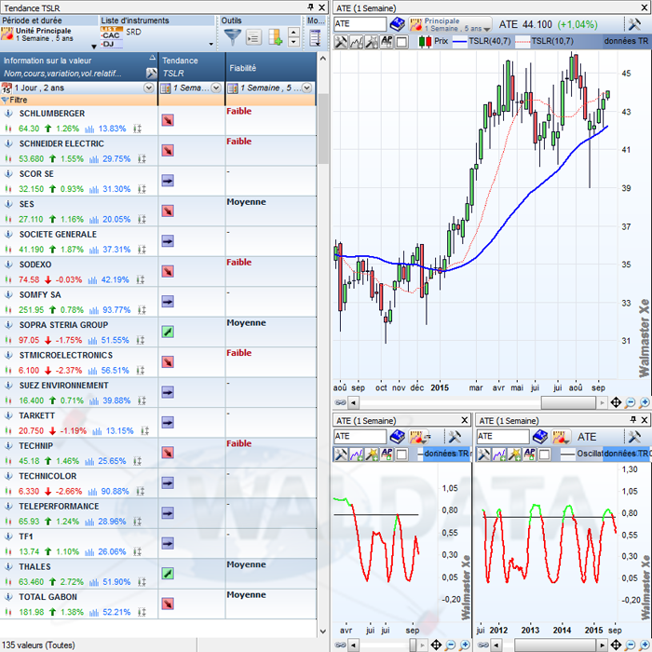Click the blue book icon in main chart
The height and width of the screenshot is (652, 652).
point(397,23)
